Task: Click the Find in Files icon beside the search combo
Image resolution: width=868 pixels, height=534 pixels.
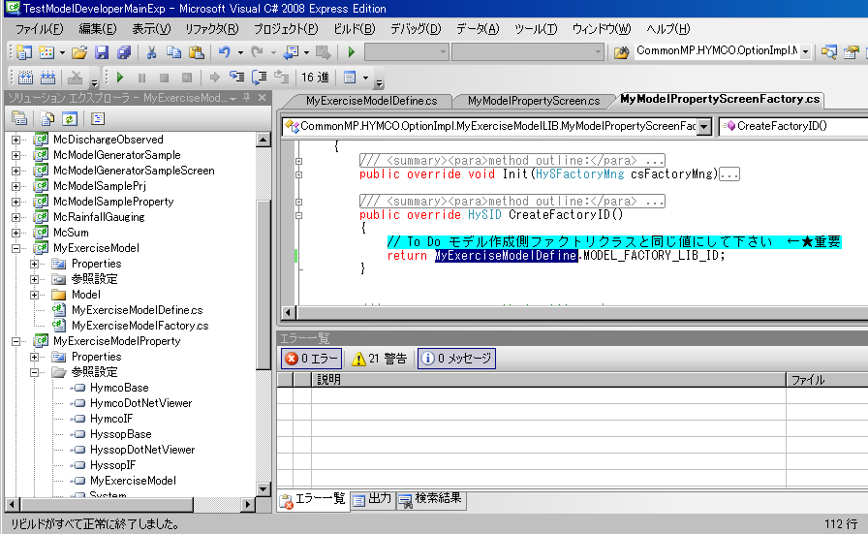Action: (621, 52)
